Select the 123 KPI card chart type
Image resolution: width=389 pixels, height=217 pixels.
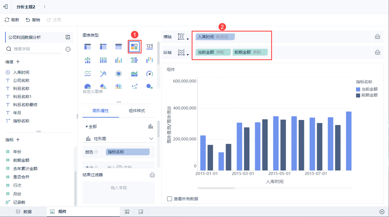click(150, 46)
